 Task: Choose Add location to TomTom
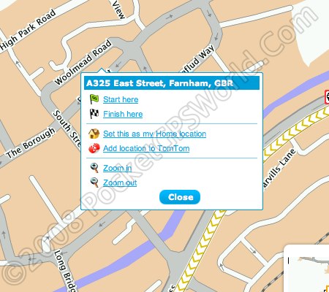coord(146,148)
